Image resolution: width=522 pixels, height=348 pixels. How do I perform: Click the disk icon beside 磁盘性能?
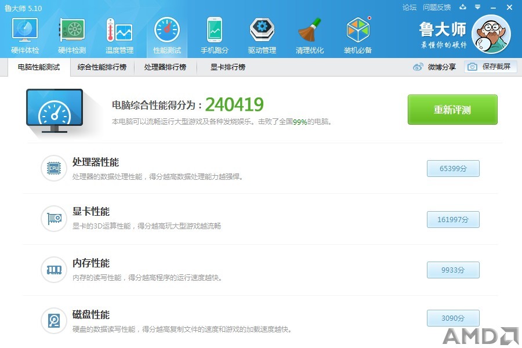coord(54,321)
